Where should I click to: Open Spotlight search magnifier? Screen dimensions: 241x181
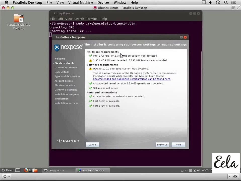click(226, 3)
